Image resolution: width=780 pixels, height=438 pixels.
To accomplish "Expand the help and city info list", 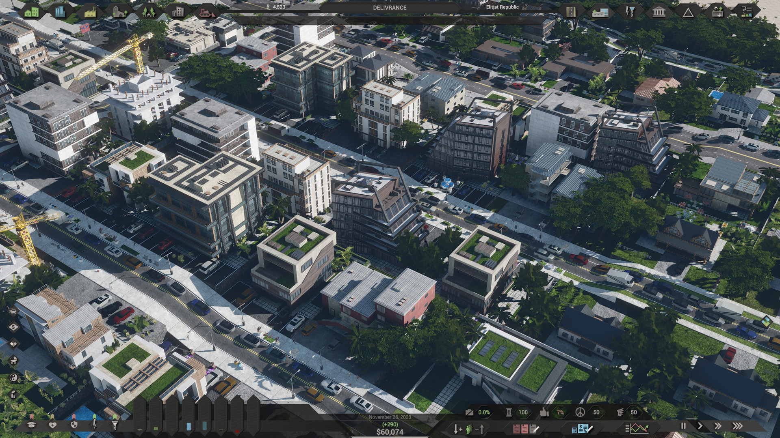I will tap(747, 12).
